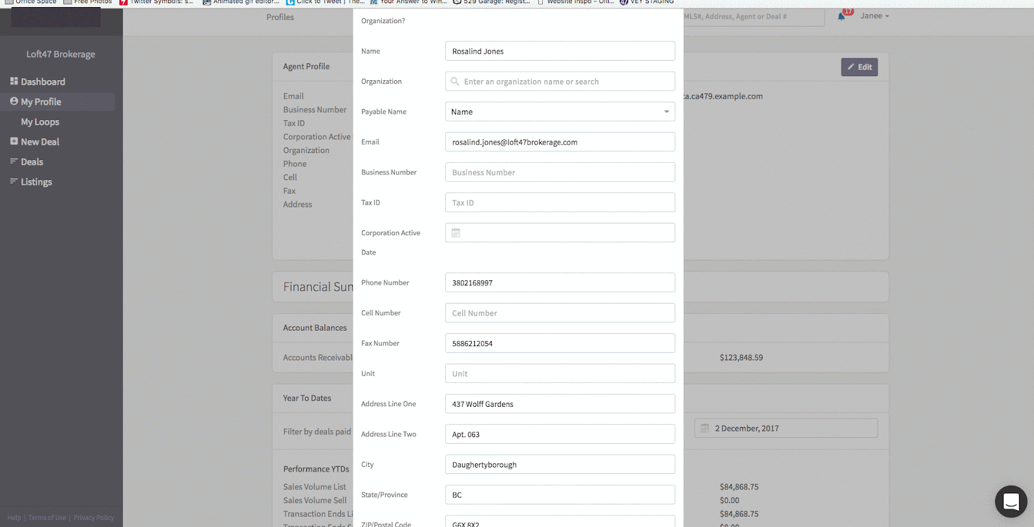This screenshot has height=527, width=1034.
Task: Open the Corporation Active Date field
Action: point(560,233)
